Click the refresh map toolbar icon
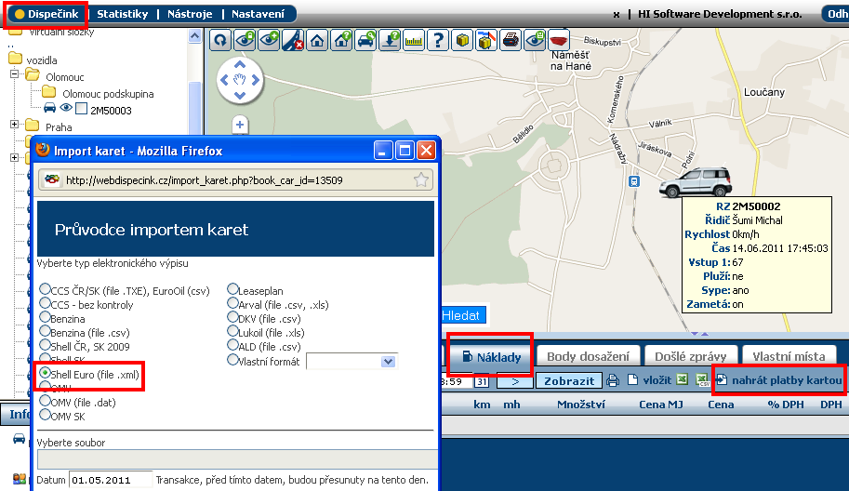This screenshot has width=849, height=491. click(x=219, y=40)
